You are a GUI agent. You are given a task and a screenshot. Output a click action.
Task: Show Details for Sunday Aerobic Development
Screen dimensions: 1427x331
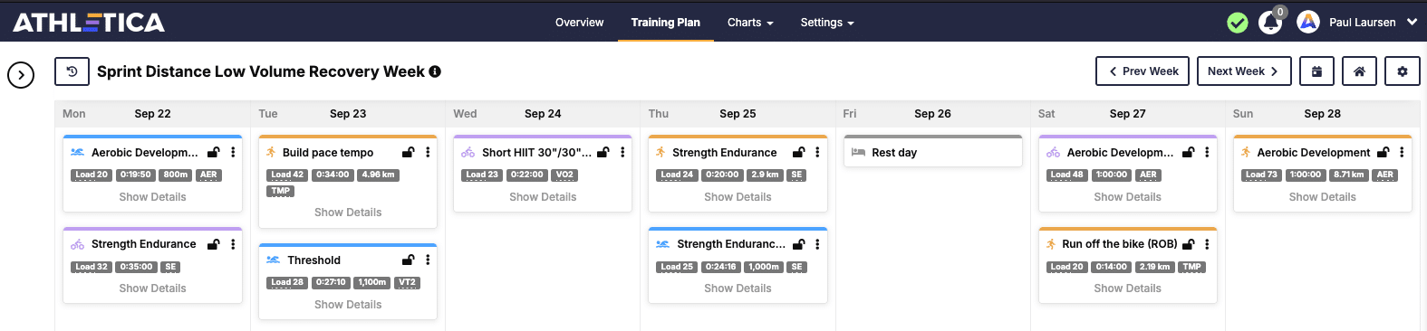(x=1322, y=197)
